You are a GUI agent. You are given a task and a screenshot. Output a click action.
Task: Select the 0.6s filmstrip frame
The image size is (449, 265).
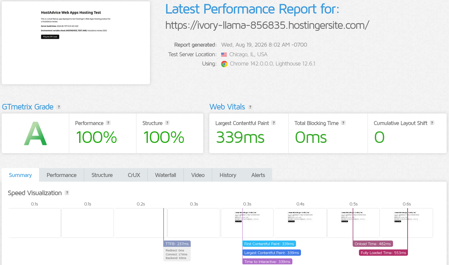tap(407, 223)
